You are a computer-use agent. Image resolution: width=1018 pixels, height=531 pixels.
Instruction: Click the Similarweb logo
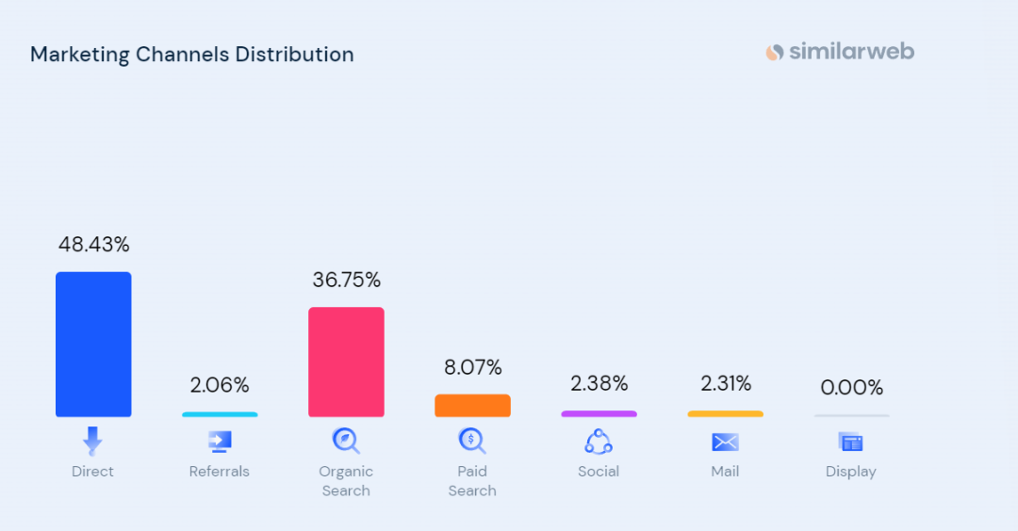pyautogui.click(x=839, y=52)
